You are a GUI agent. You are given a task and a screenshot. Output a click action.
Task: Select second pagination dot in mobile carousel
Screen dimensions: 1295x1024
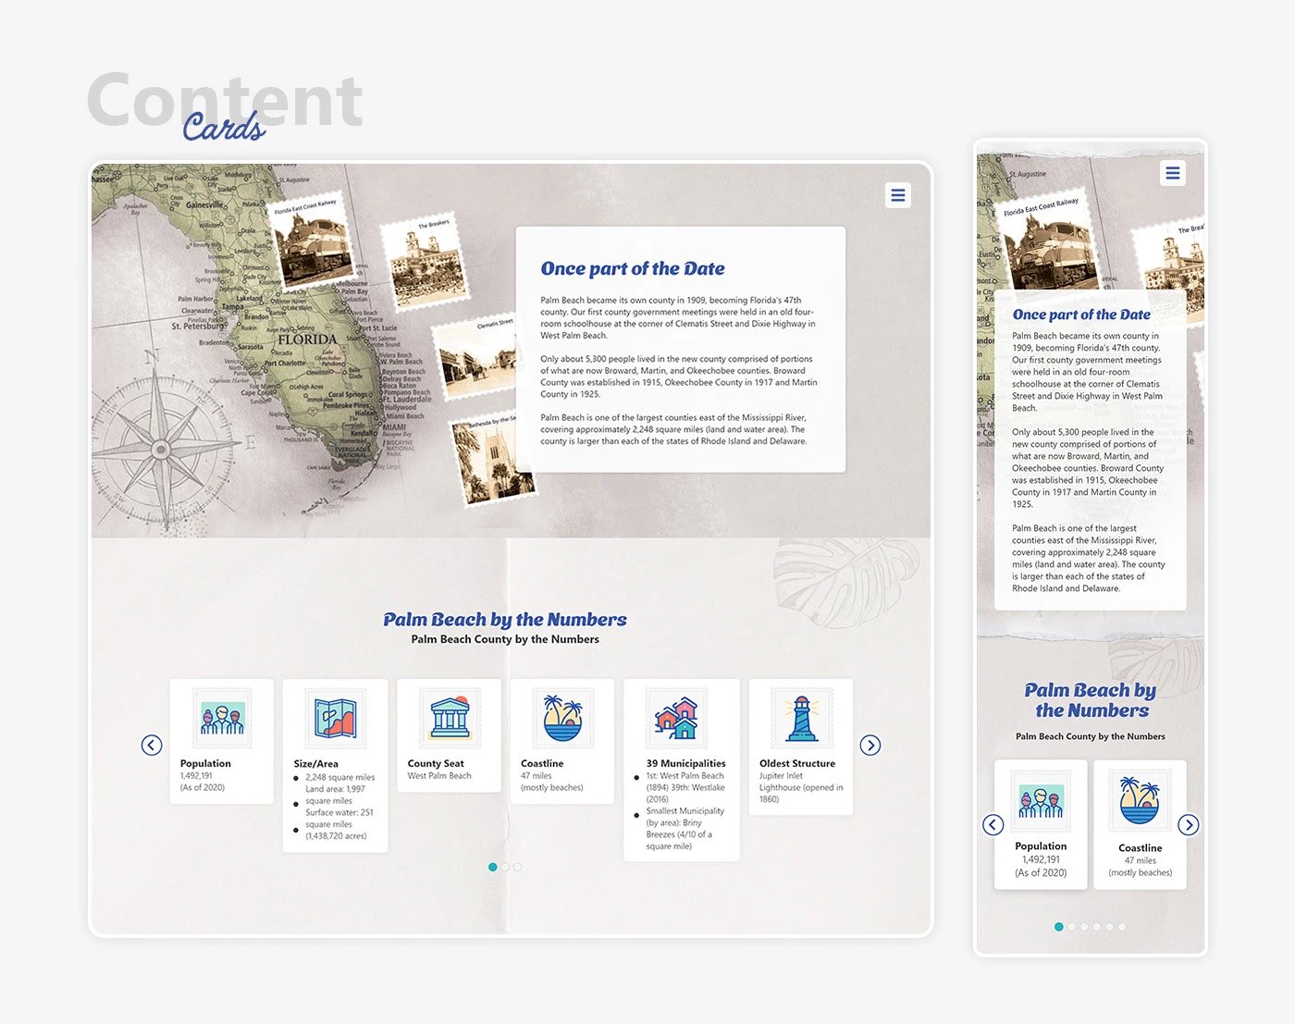pyautogui.click(x=1072, y=926)
